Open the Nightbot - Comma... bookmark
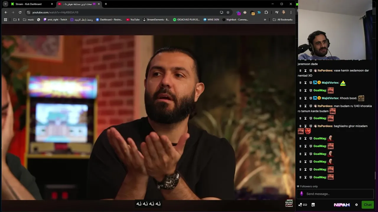Screen dimensions: 378x212 235,19
